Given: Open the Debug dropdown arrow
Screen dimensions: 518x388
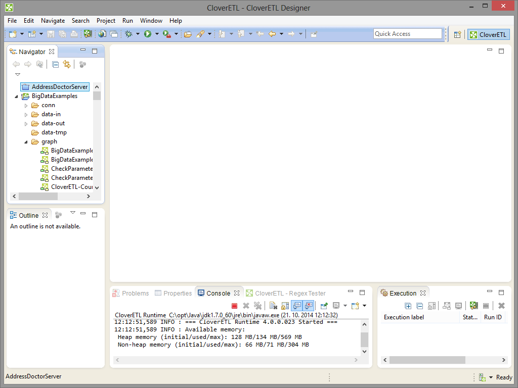Looking at the screenshot, I should pyautogui.click(x=138, y=34).
